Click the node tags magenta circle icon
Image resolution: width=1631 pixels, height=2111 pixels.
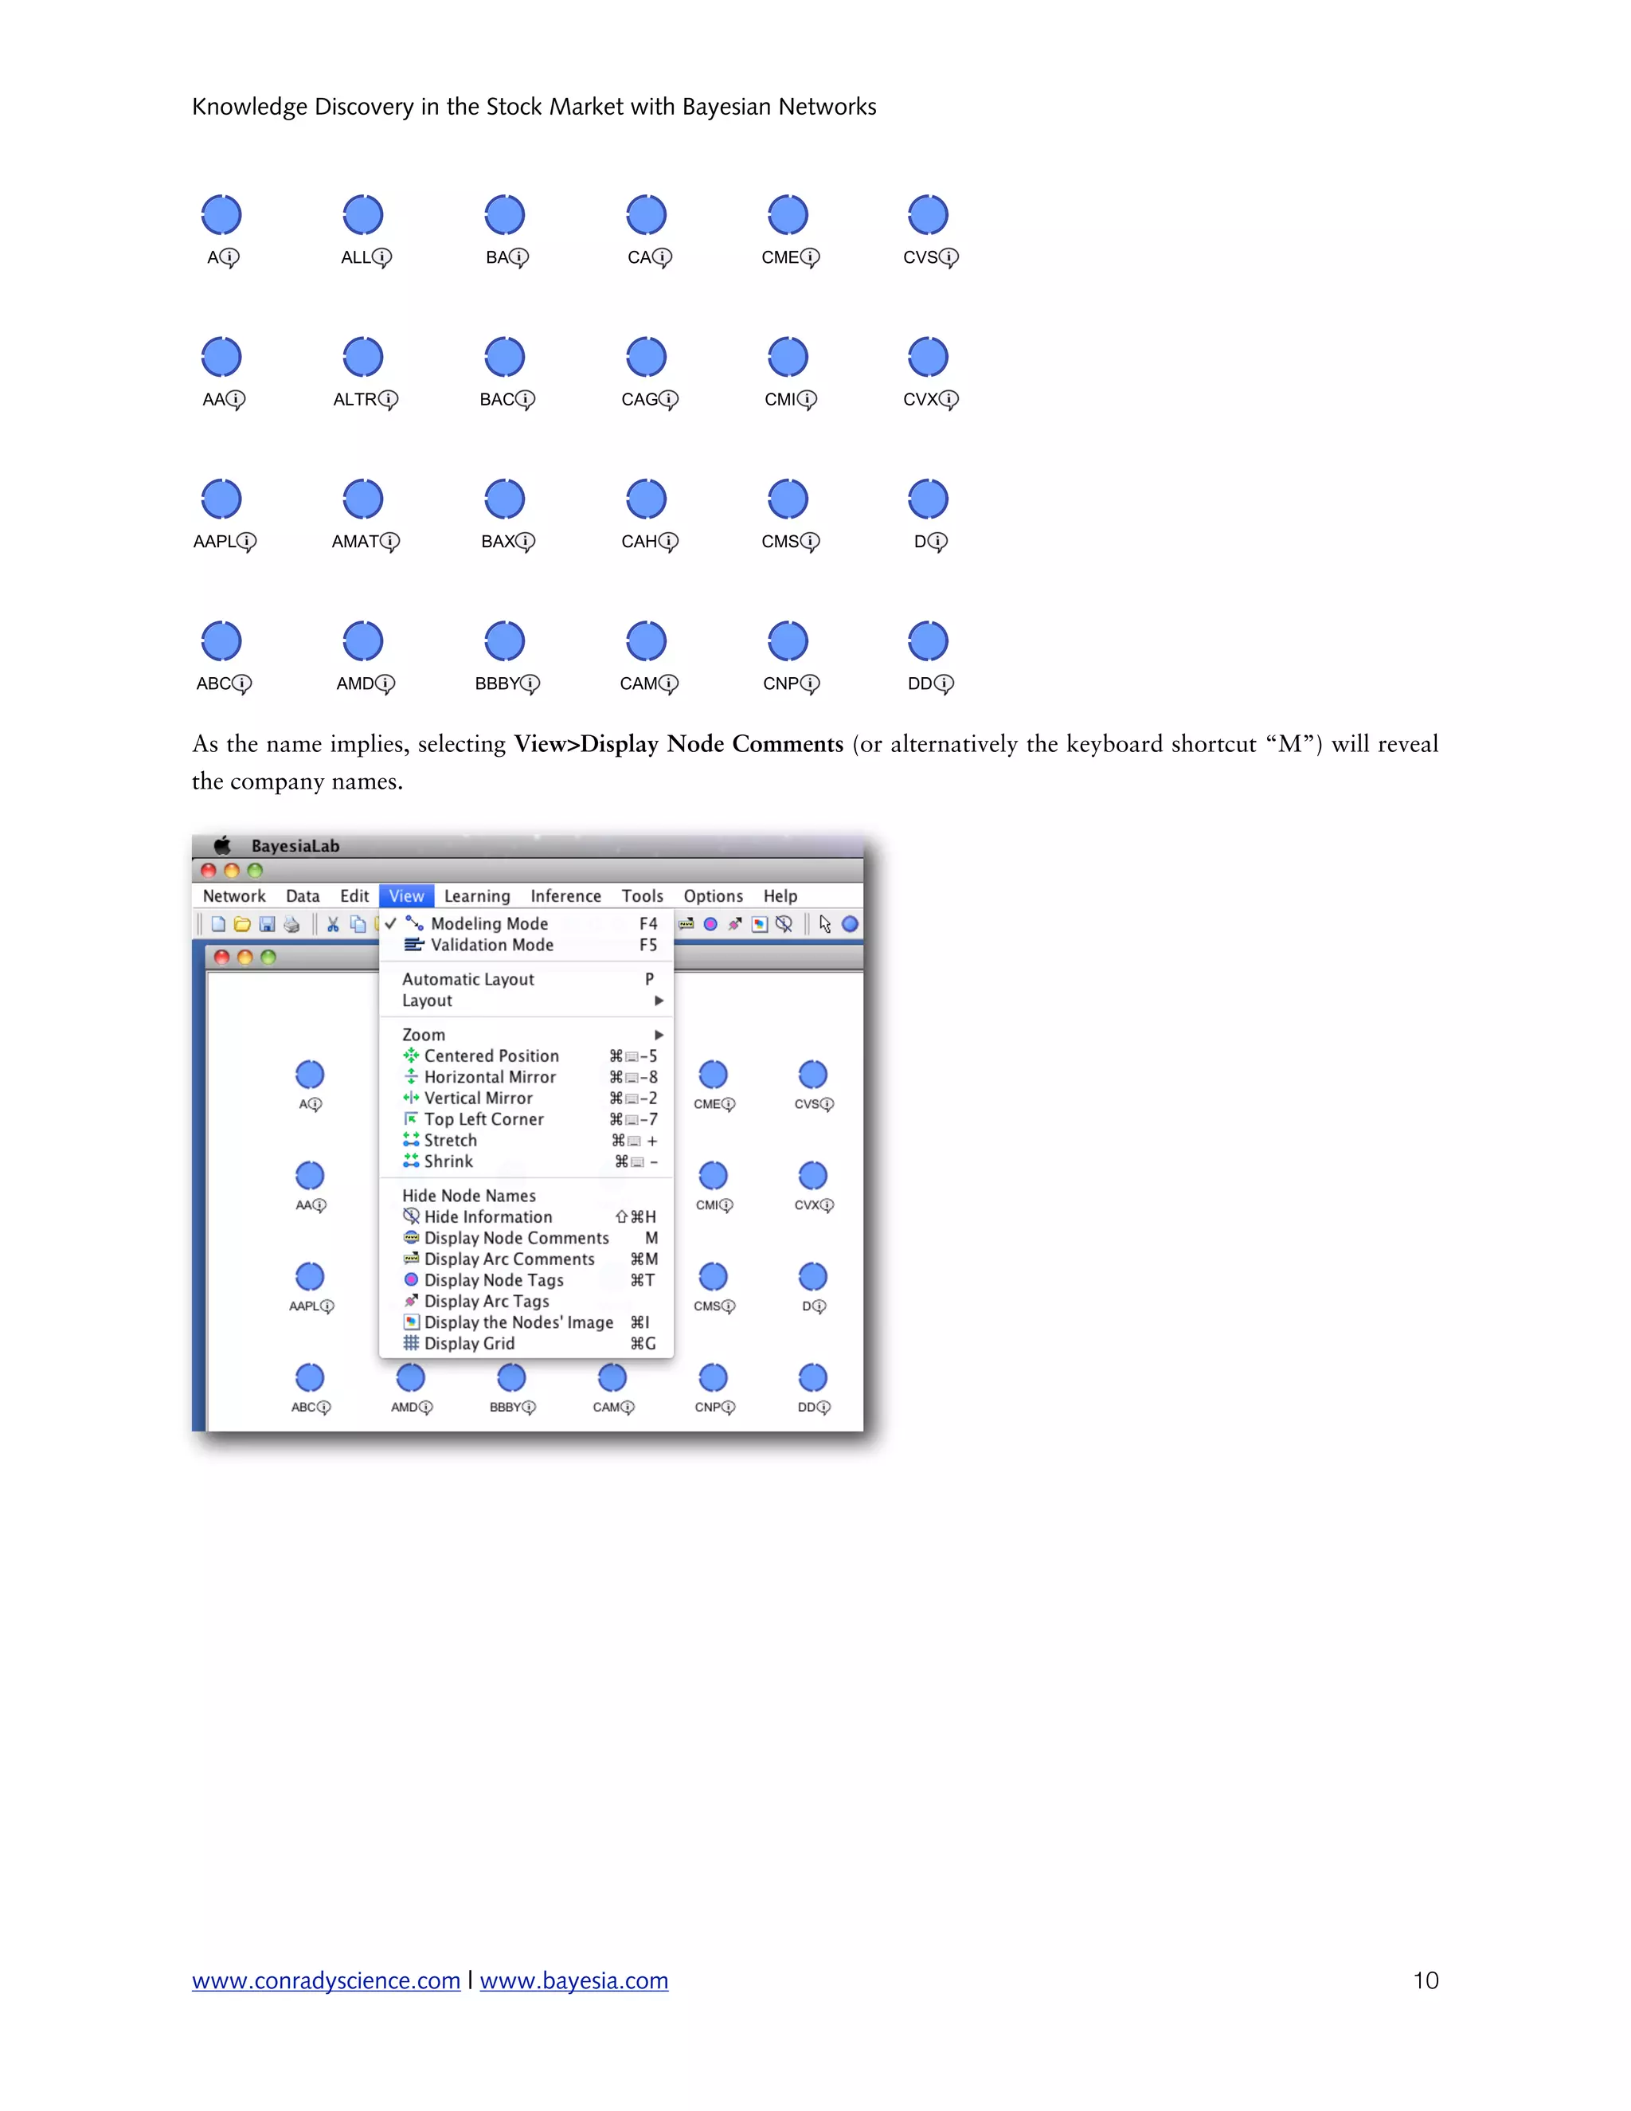[710, 924]
